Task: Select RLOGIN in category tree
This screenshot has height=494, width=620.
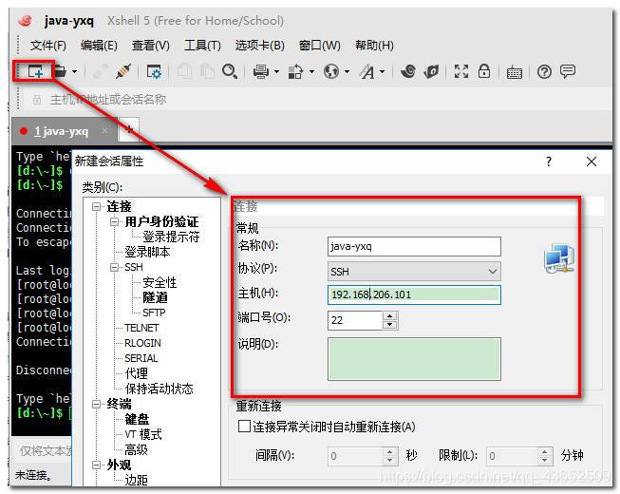Action: coord(142,343)
